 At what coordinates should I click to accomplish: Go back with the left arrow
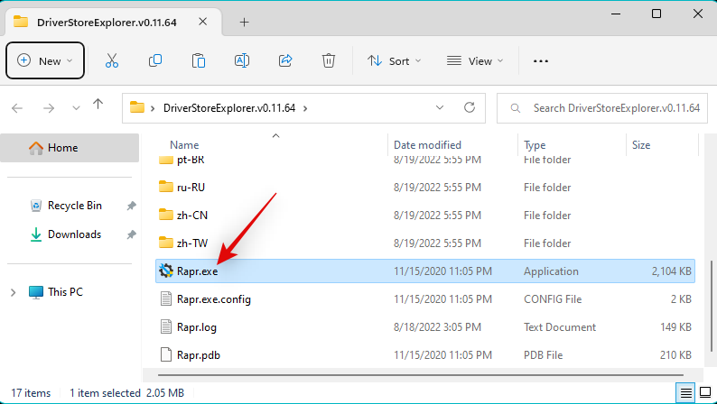point(17,108)
